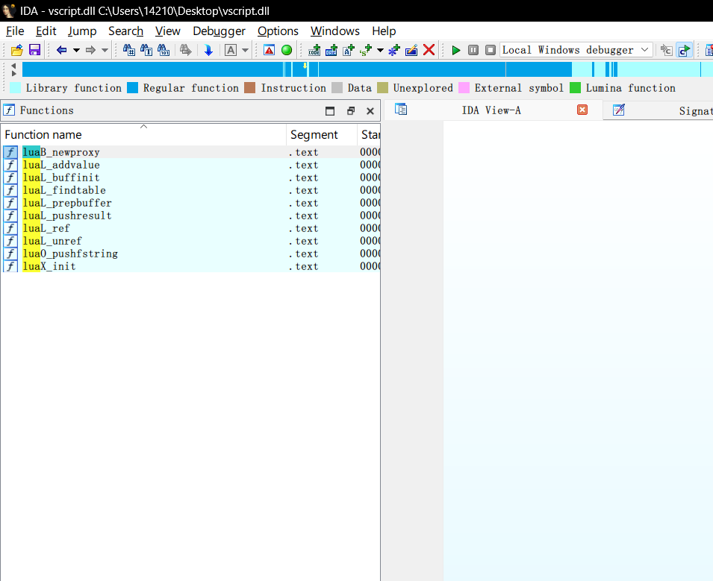Jump back with the blue left arrow

[62, 50]
